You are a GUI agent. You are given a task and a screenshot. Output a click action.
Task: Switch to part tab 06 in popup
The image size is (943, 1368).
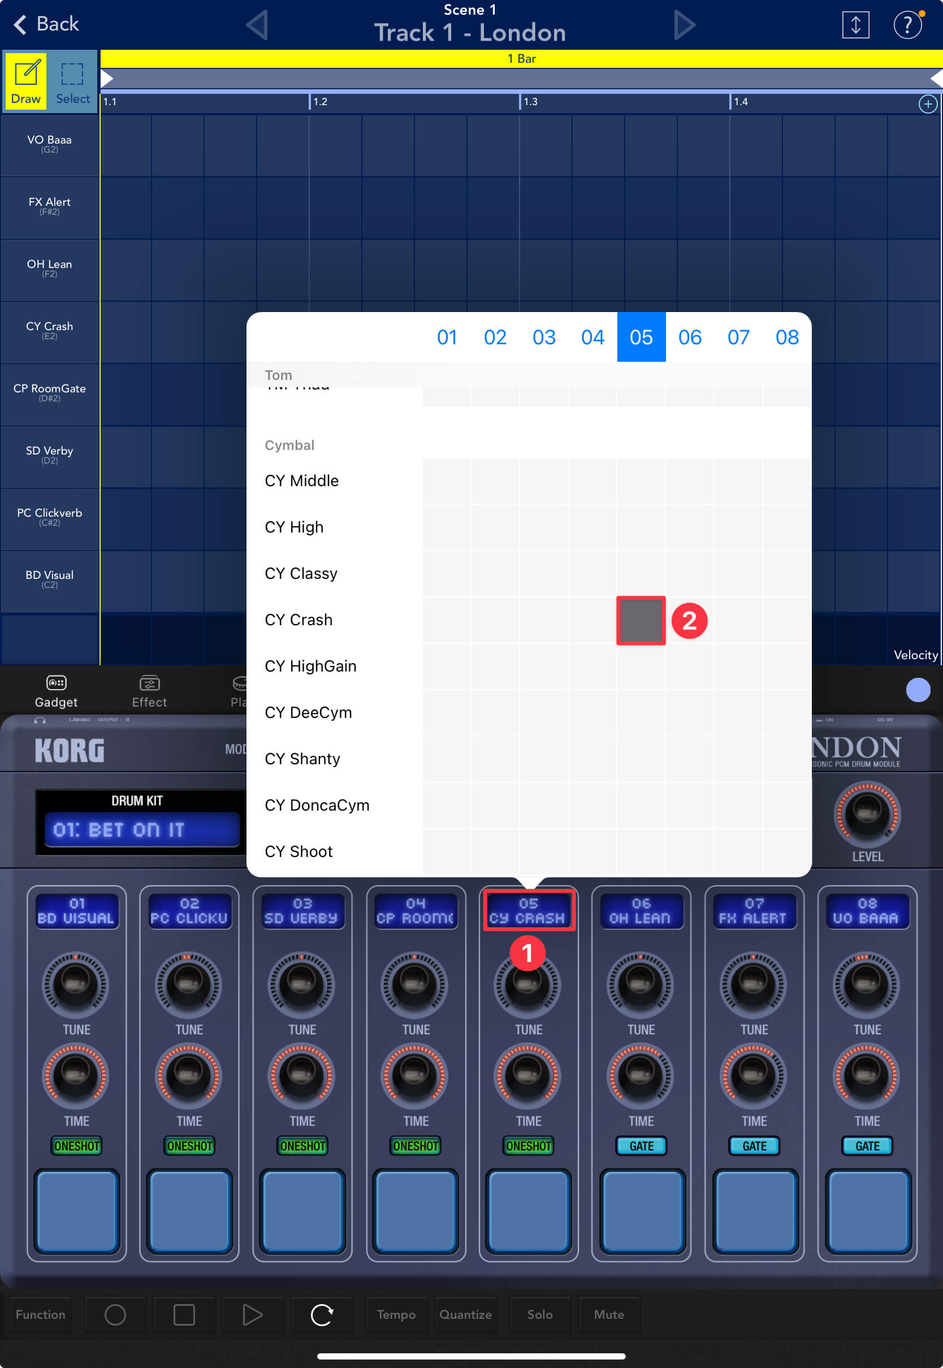[690, 337]
